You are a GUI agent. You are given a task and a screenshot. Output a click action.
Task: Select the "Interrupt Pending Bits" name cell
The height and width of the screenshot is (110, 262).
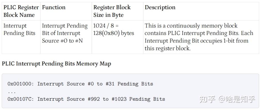19,29
